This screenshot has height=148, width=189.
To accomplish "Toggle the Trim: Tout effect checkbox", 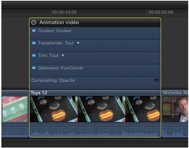I will 34,55.
